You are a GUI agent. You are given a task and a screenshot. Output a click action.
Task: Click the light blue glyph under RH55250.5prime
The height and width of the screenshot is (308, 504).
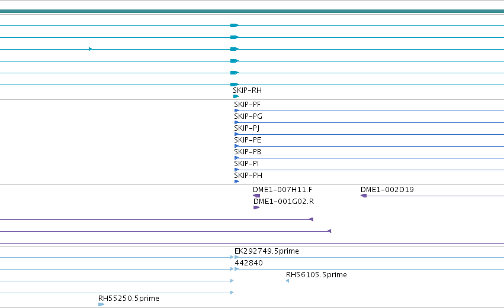101,304
